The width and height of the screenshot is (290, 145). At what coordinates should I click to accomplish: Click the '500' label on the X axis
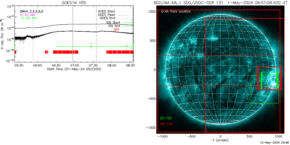click(249, 136)
